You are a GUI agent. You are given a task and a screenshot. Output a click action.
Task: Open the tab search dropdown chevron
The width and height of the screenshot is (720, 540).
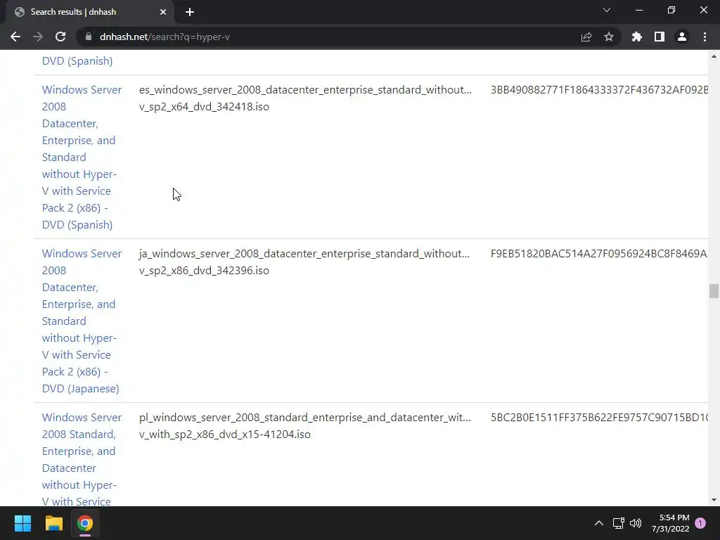607,10
